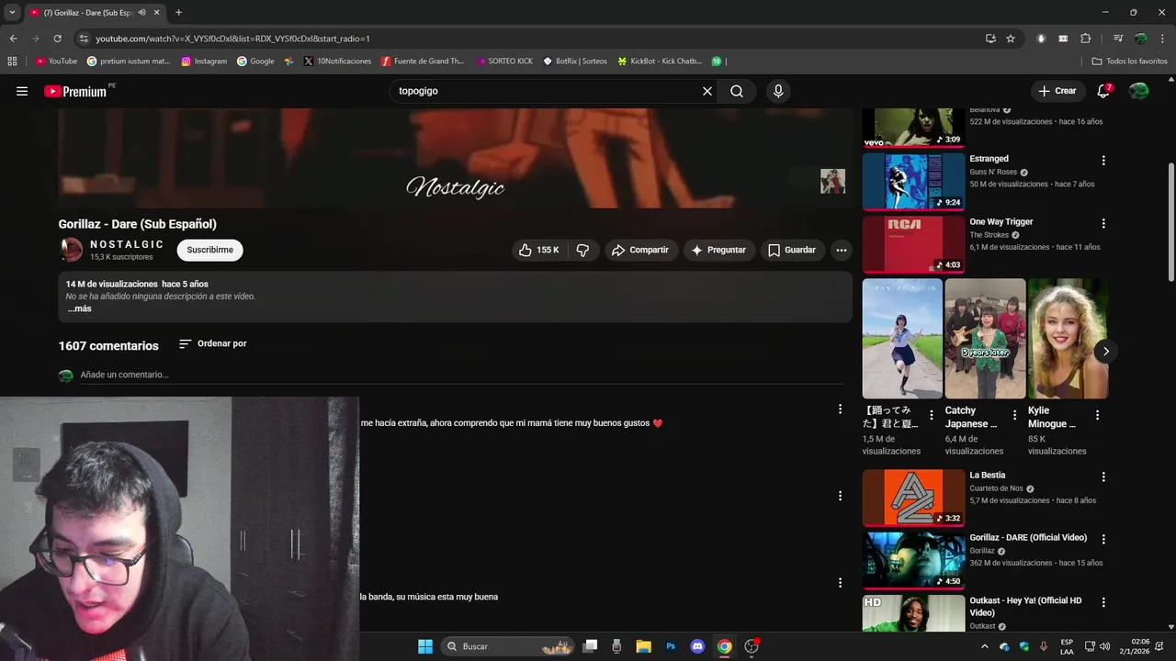This screenshot has width=1176, height=661.
Task: Run search with the magnifier button
Action: tap(737, 91)
